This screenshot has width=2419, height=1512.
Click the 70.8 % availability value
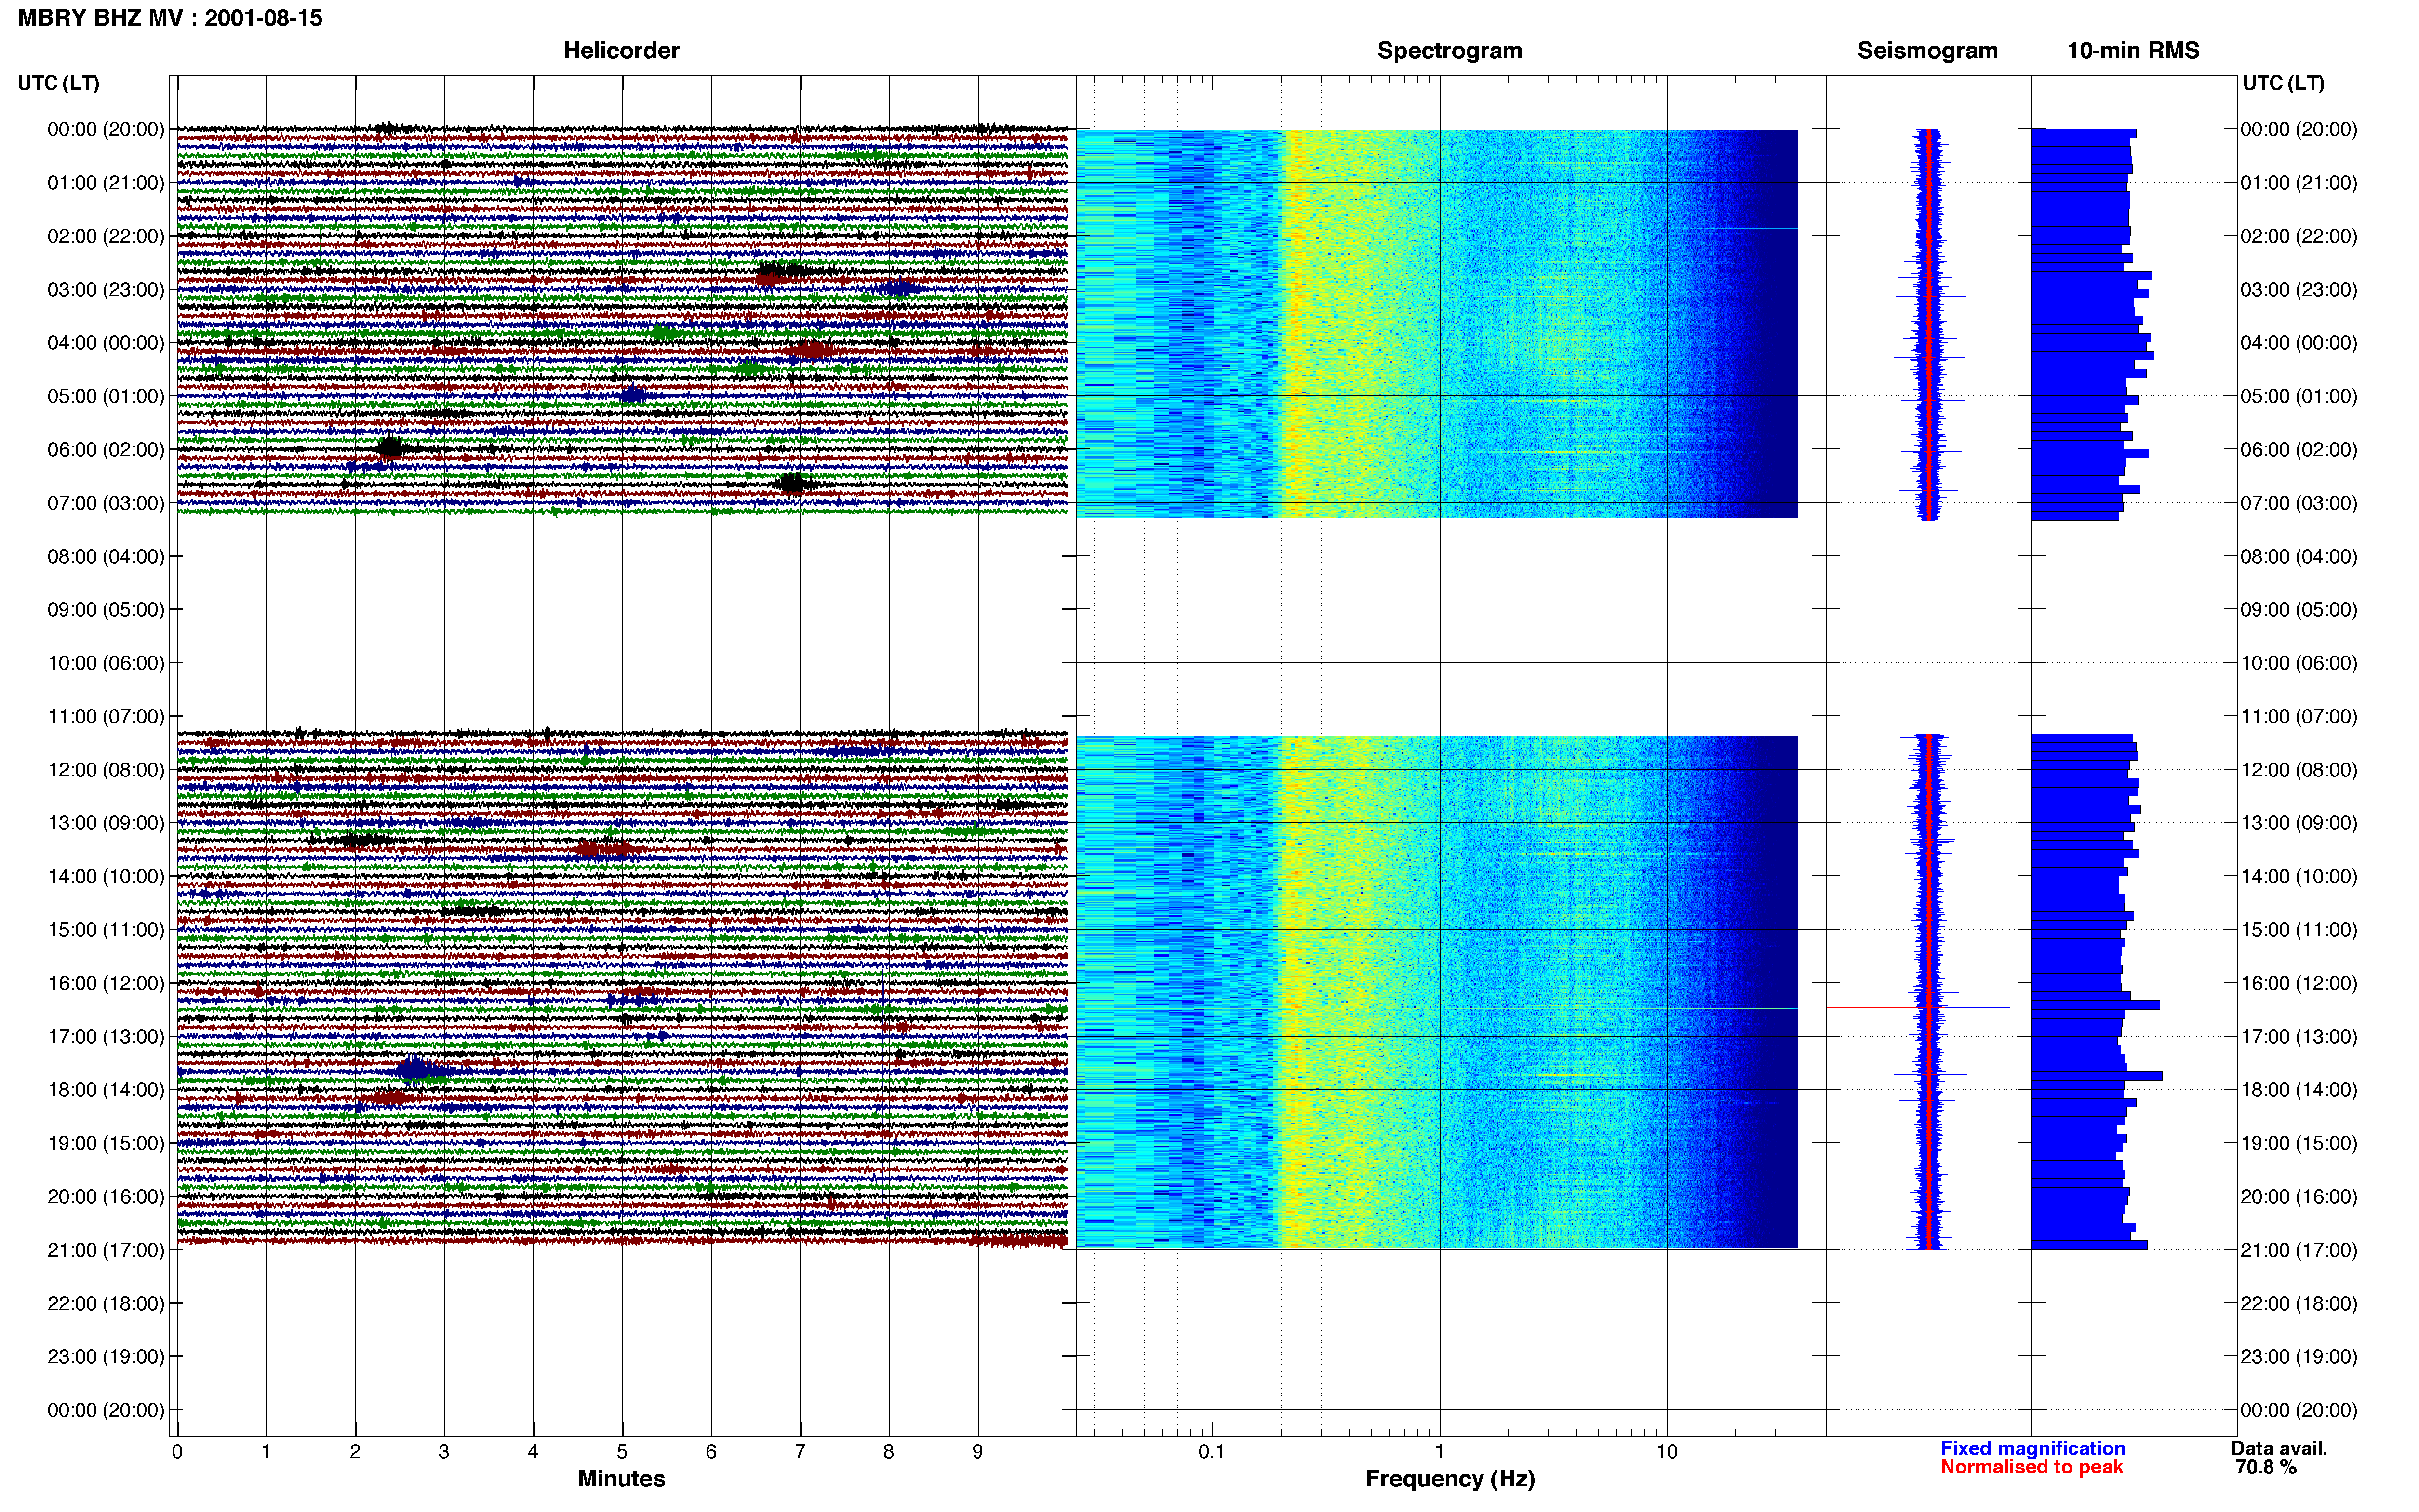point(2266,1467)
